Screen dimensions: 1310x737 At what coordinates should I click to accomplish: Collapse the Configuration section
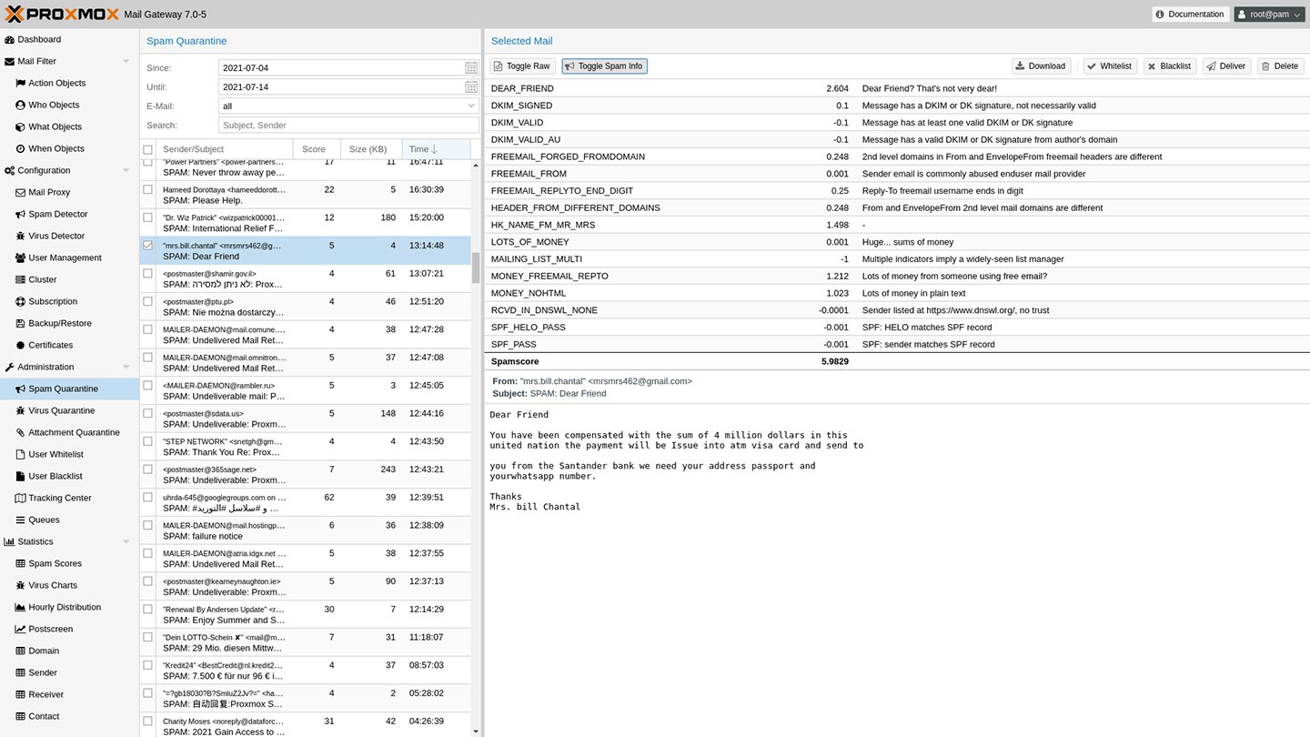pos(126,170)
